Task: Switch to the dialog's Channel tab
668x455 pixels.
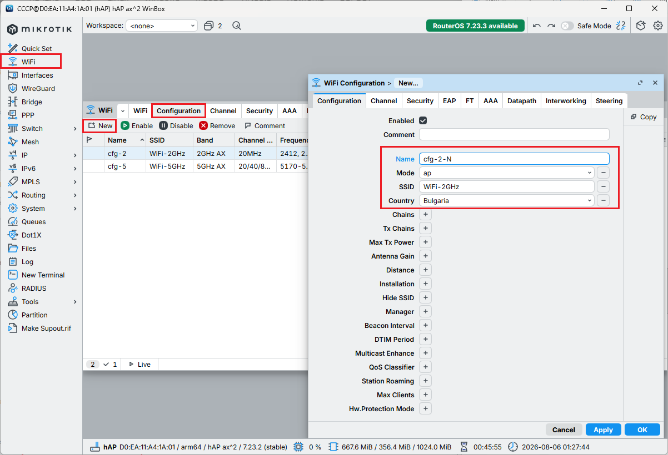Action: pos(383,101)
